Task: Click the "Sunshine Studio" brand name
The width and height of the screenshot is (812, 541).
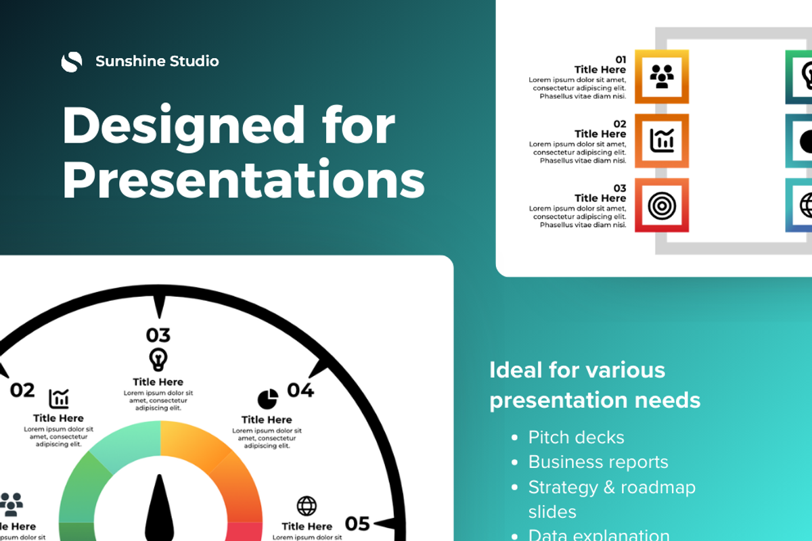Action: [x=157, y=62]
